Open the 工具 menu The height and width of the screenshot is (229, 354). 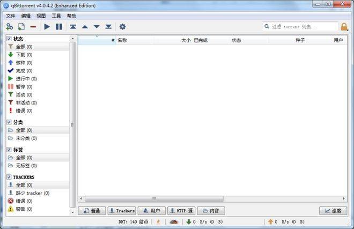coord(56,16)
